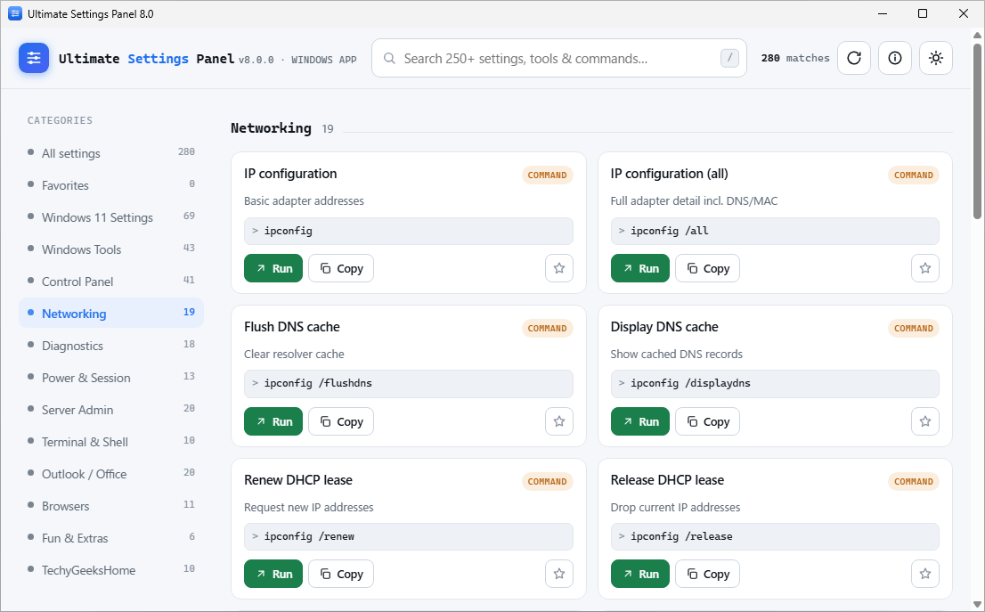Click the COMMAND badge on Flush DNS cache
The height and width of the screenshot is (612, 985).
click(x=547, y=328)
